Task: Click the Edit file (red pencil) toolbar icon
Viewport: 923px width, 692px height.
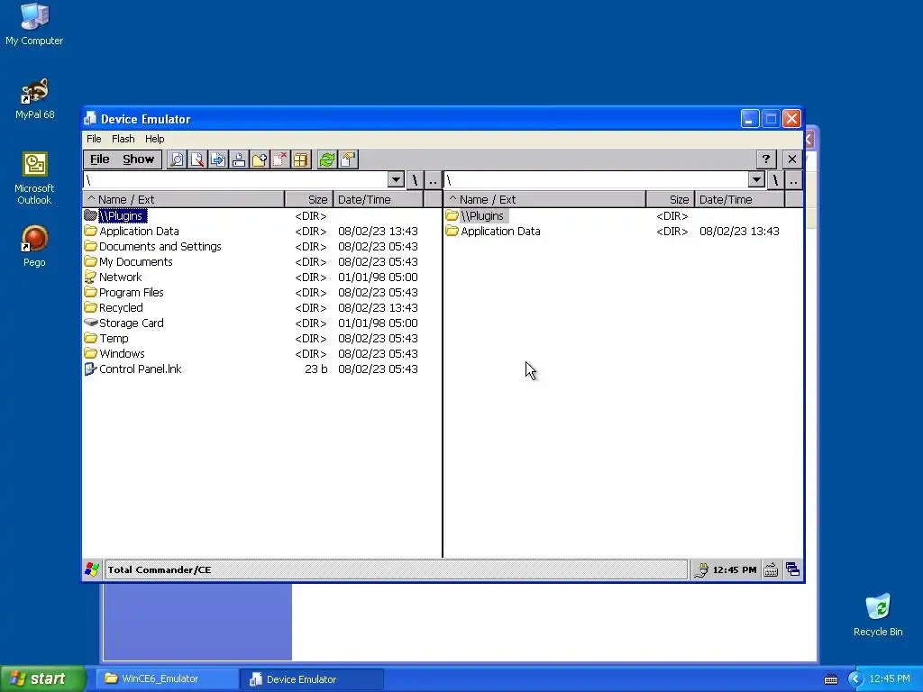Action: click(x=197, y=159)
